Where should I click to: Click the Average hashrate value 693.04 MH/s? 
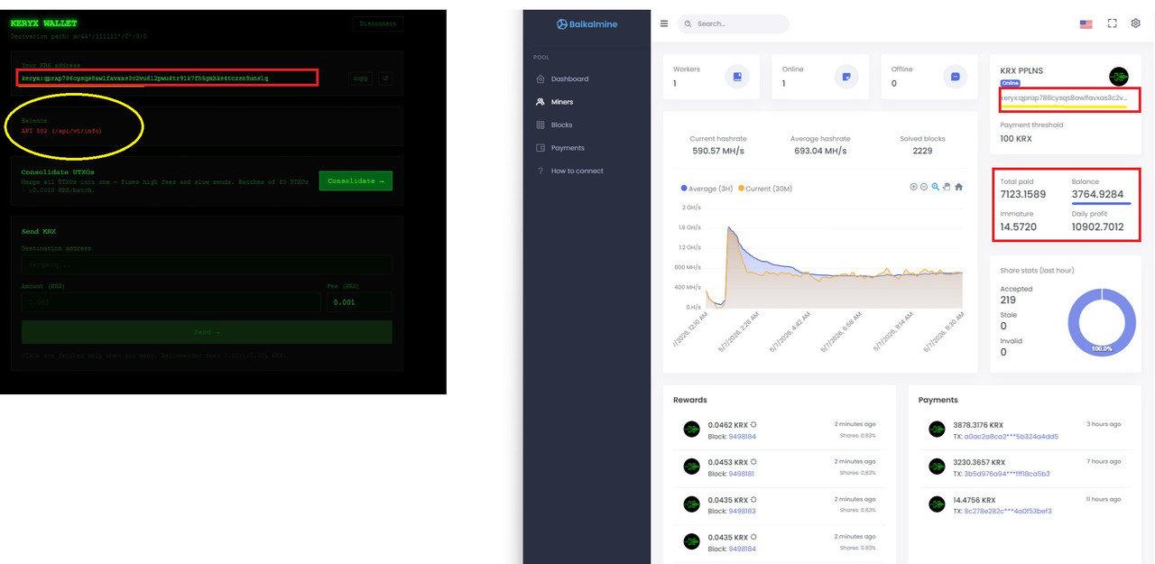[820, 151]
